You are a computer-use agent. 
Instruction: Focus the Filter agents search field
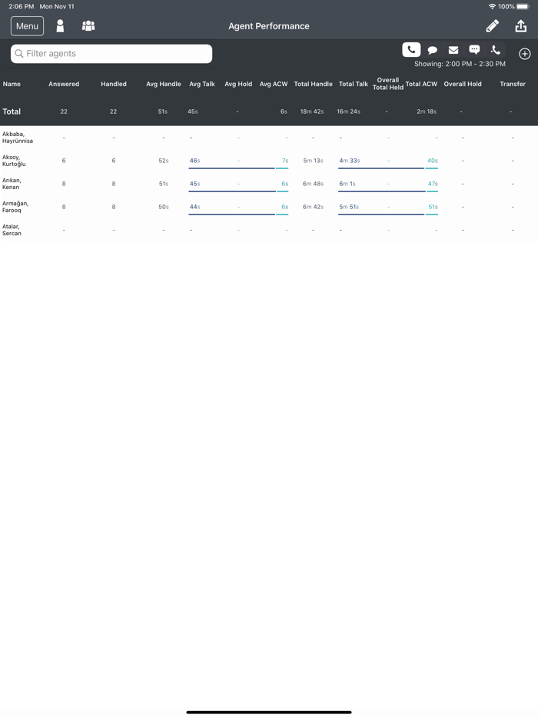111,54
